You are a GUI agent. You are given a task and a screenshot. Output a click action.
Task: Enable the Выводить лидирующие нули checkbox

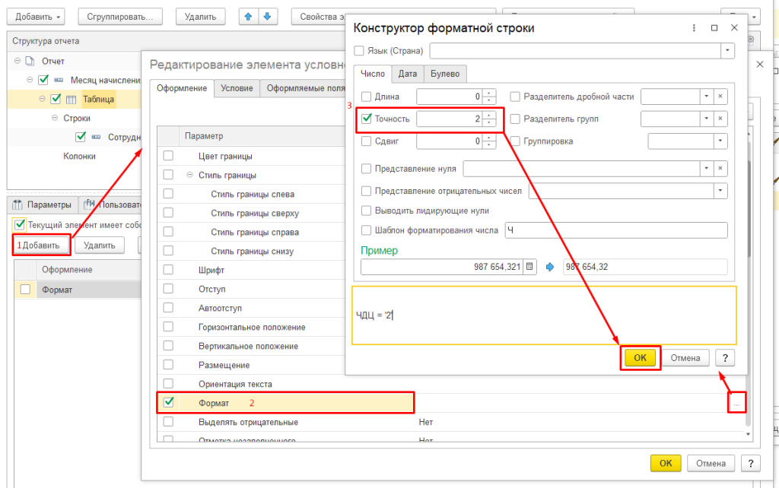367,211
